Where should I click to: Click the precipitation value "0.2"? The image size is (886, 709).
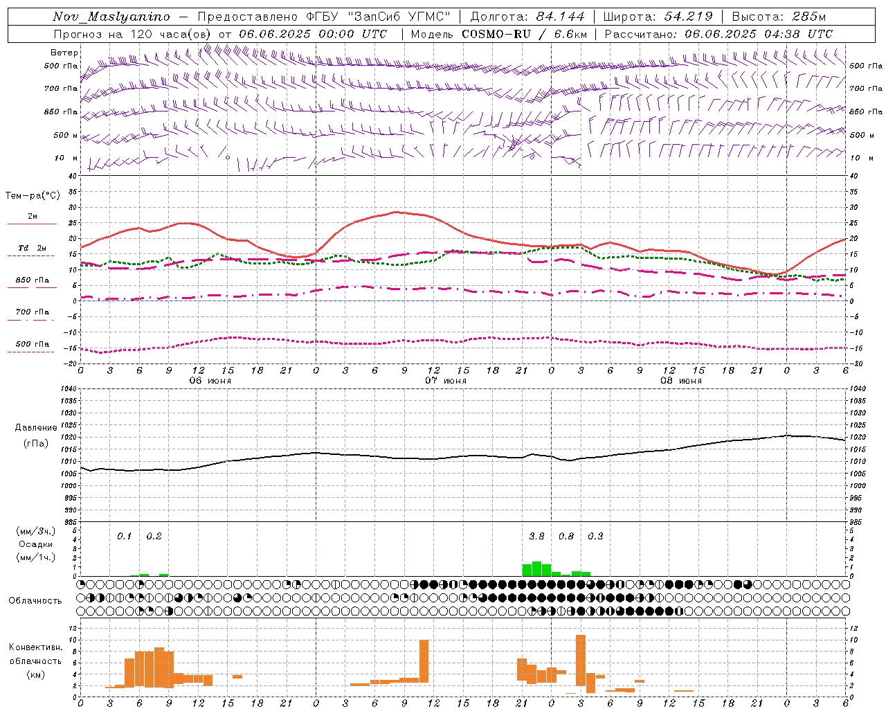[x=154, y=537]
